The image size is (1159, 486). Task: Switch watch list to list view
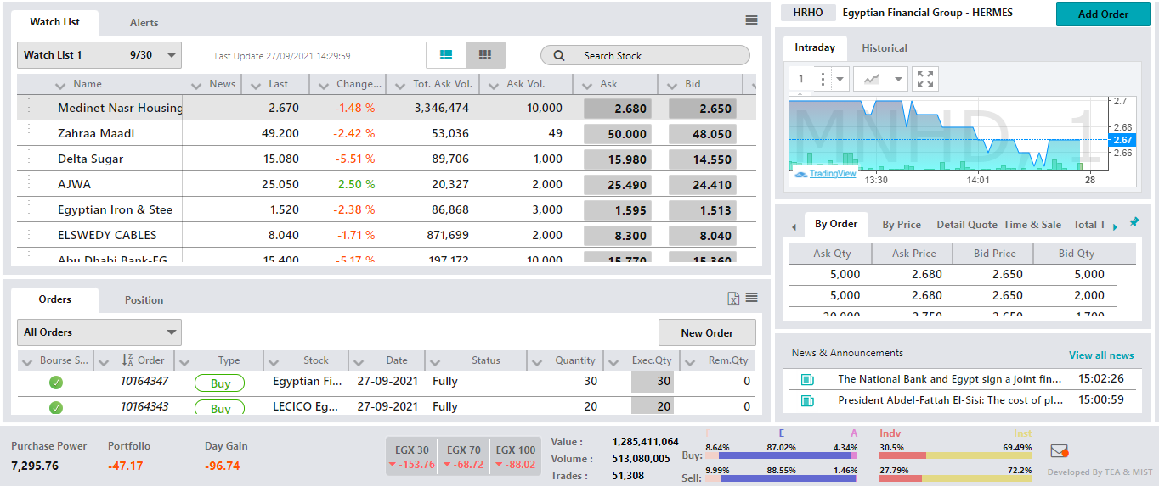pos(446,55)
